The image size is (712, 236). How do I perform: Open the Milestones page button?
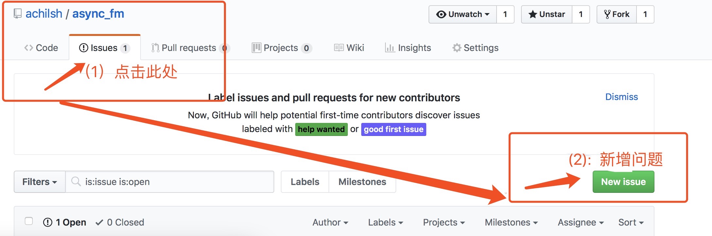click(x=362, y=182)
